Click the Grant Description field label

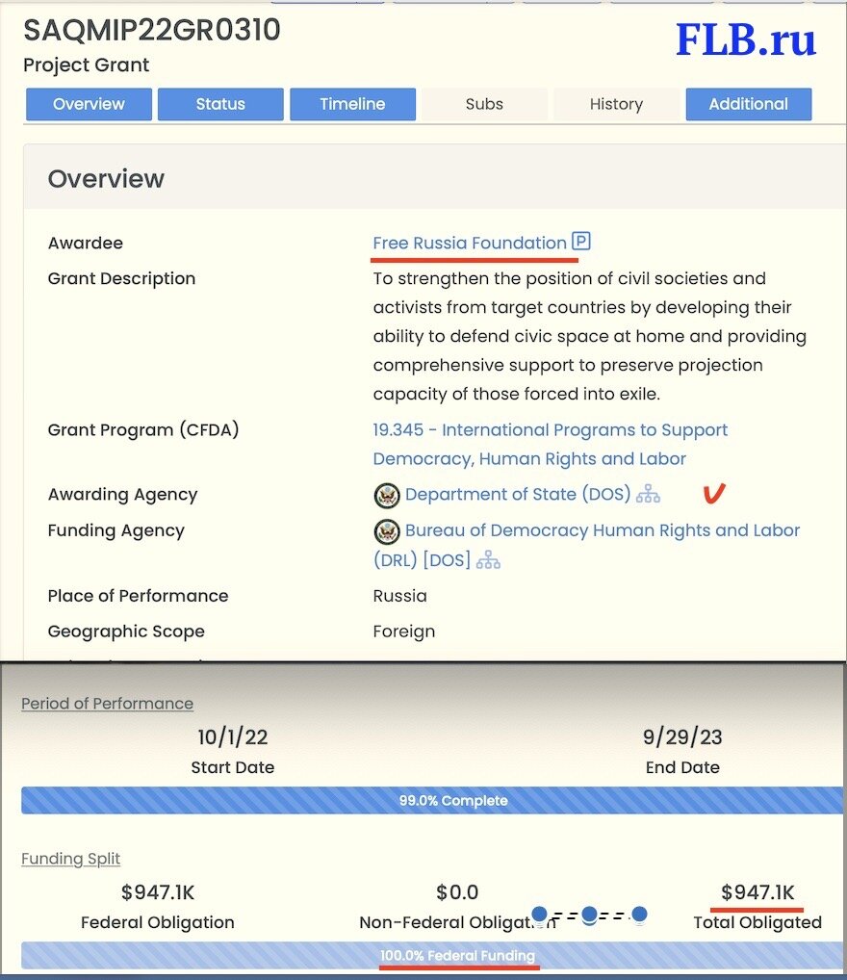pos(122,278)
